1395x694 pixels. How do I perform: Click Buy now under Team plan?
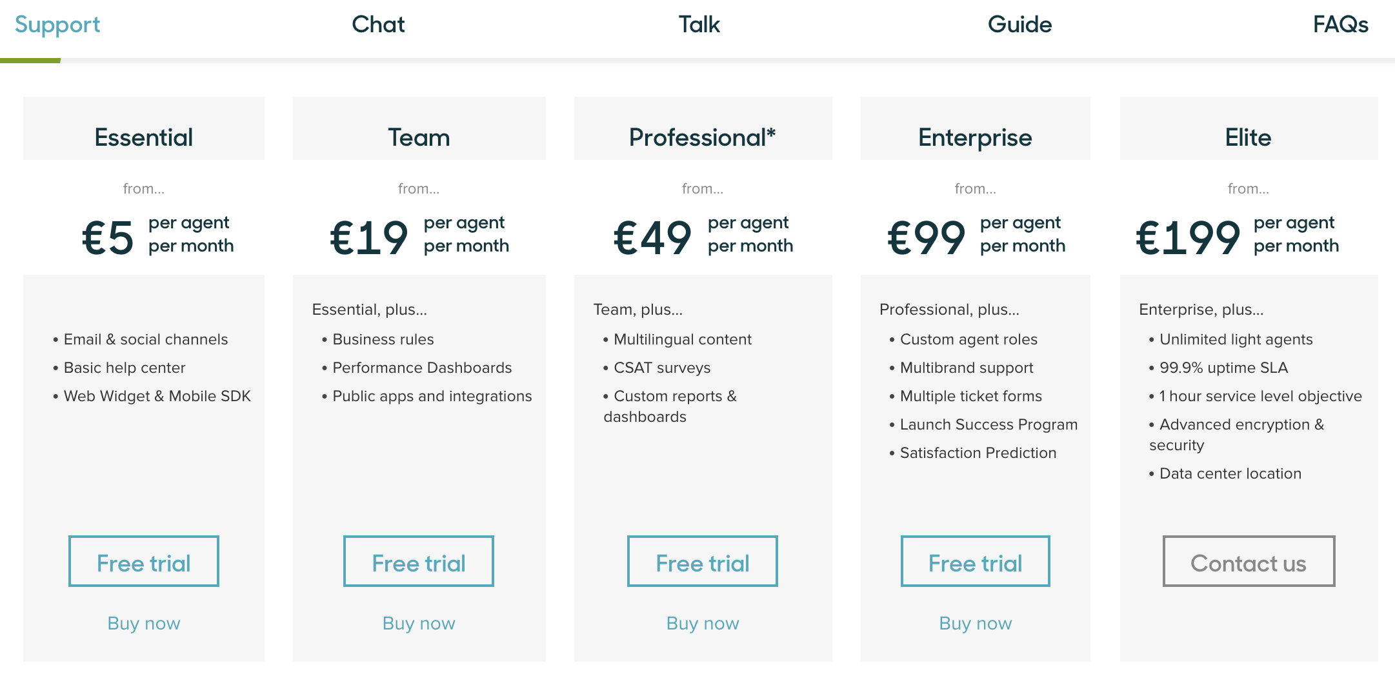click(x=419, y=623)
